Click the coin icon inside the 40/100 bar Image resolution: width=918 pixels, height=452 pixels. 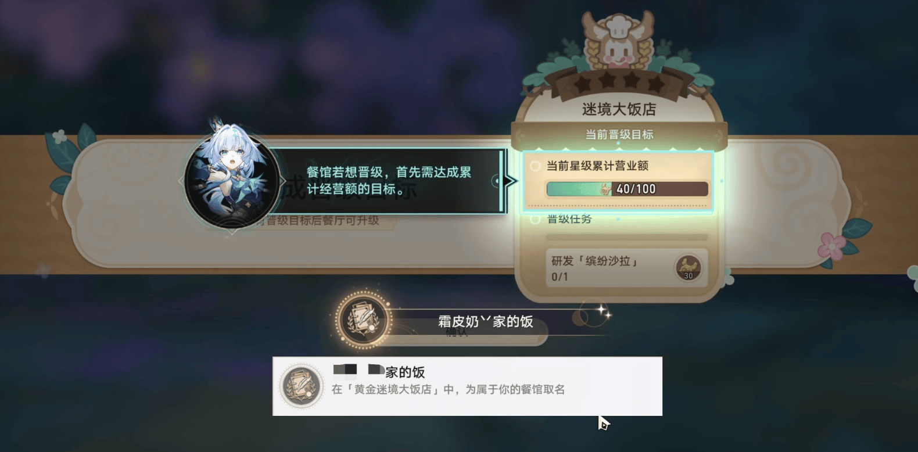click(606, 189)
